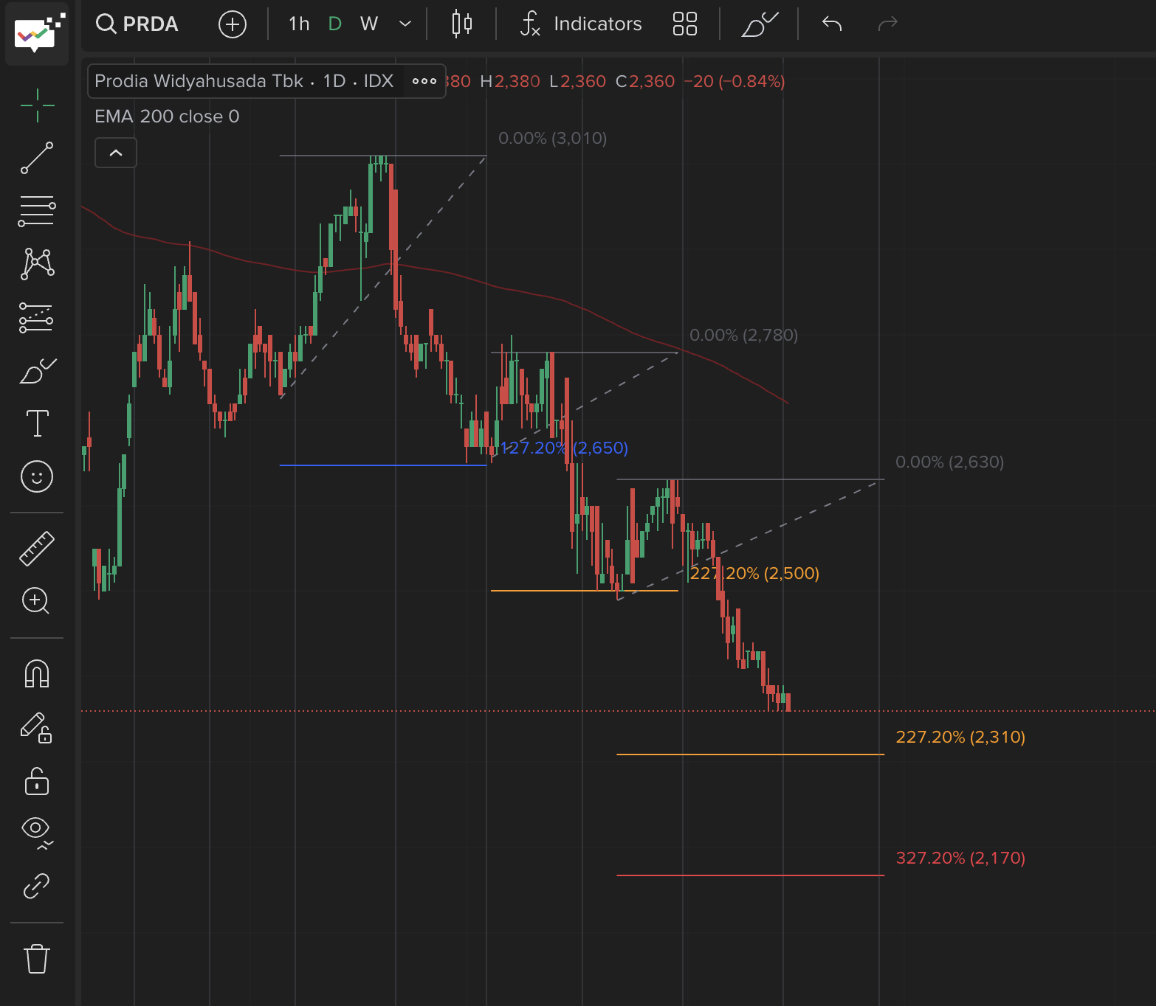Screen dimensions: 1156x1006
Task: Open the candlestick chart type menu
Action: (462, 24)
